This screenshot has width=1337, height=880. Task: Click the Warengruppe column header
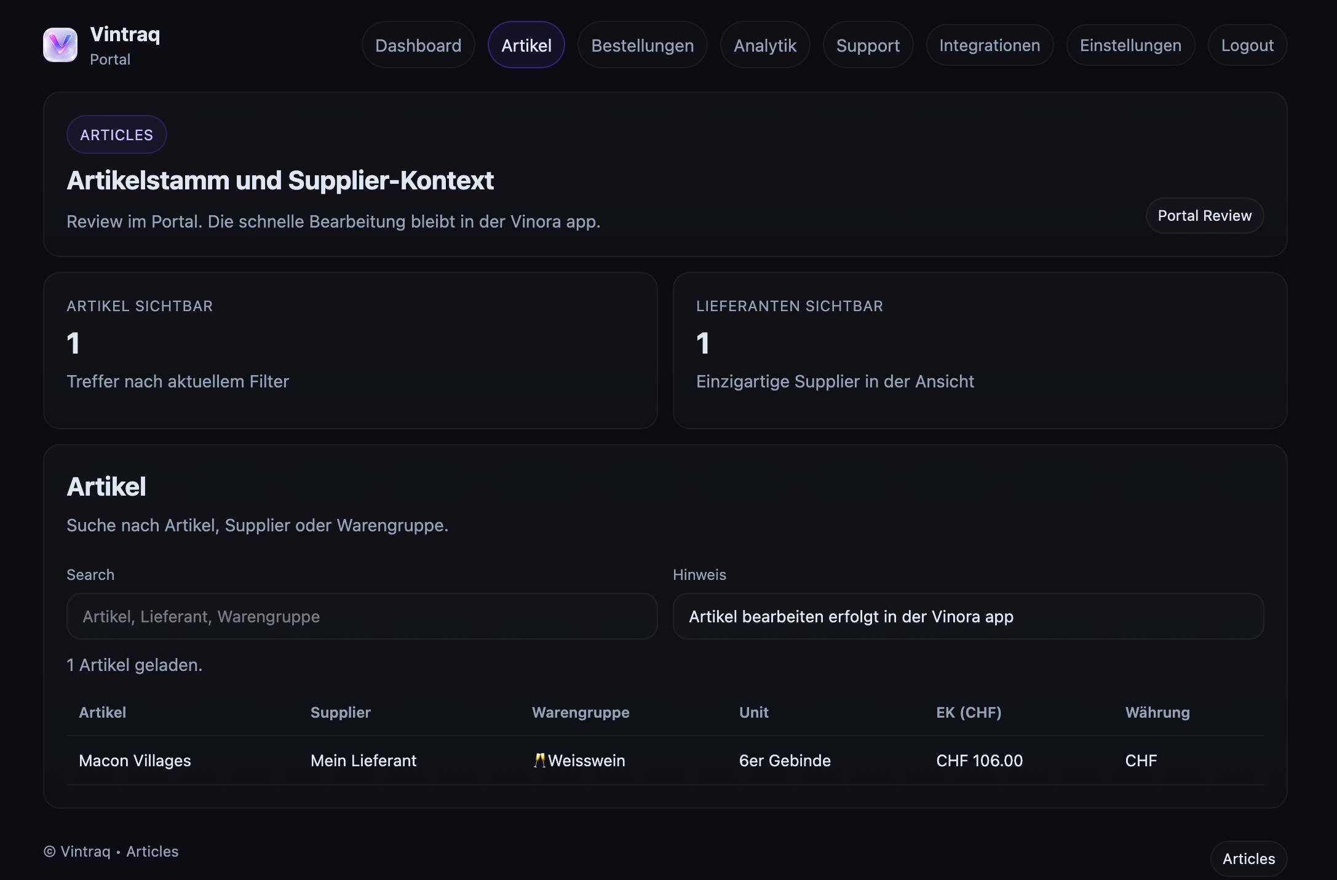tap(581, 712)
